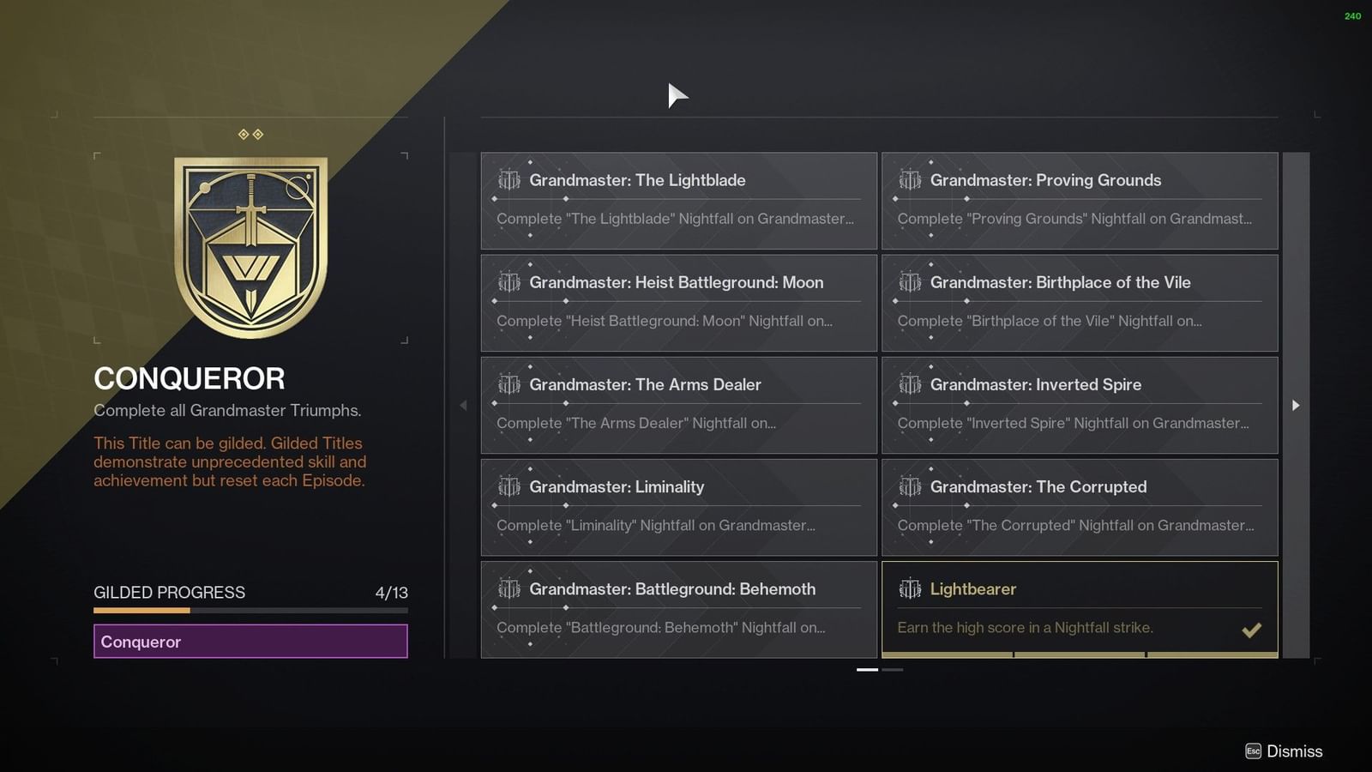Click the Grandmaster: The Lightblade triumph icon
Viewport: 1372px width, 772px height.
(509, 179)
